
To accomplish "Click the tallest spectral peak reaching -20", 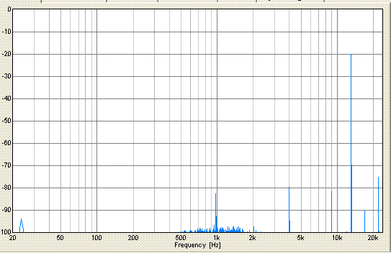I will tap(351, 143).
